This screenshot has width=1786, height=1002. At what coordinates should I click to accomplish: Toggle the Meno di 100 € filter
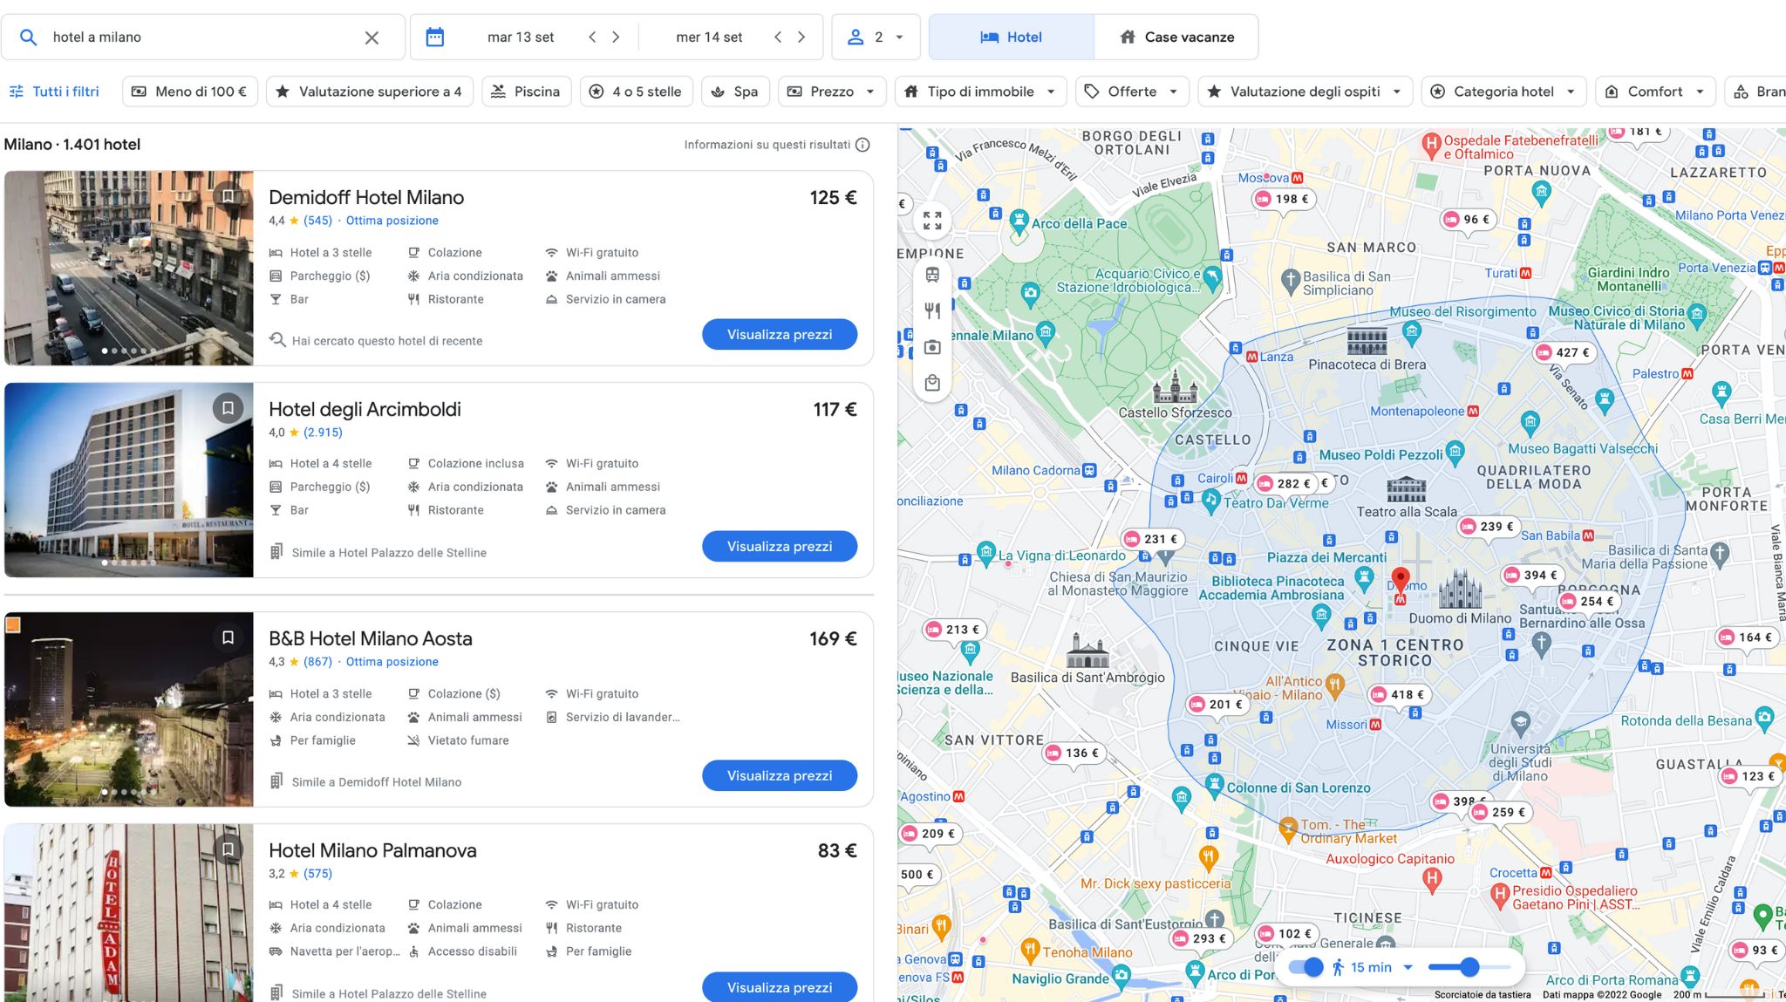point(190,92)
